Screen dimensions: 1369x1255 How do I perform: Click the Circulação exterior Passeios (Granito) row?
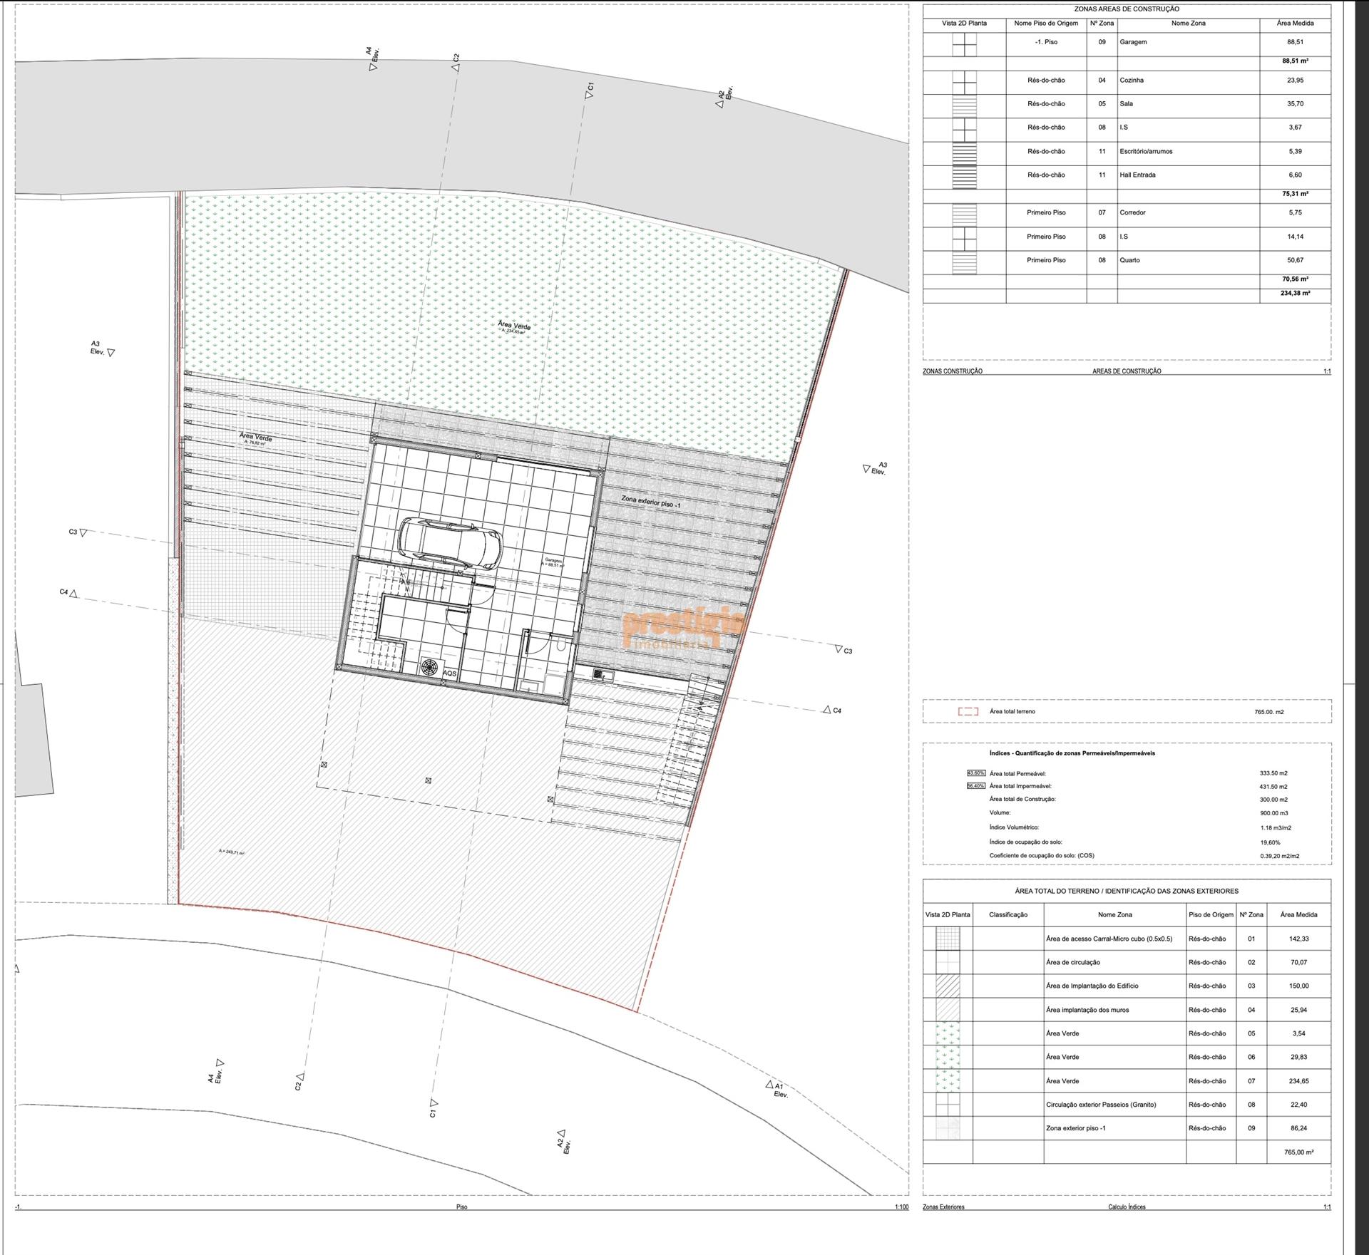1100,1104
